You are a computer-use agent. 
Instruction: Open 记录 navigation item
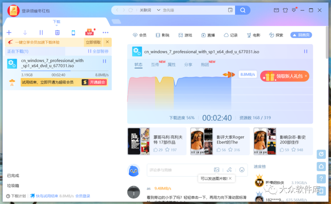click(231, 35)
